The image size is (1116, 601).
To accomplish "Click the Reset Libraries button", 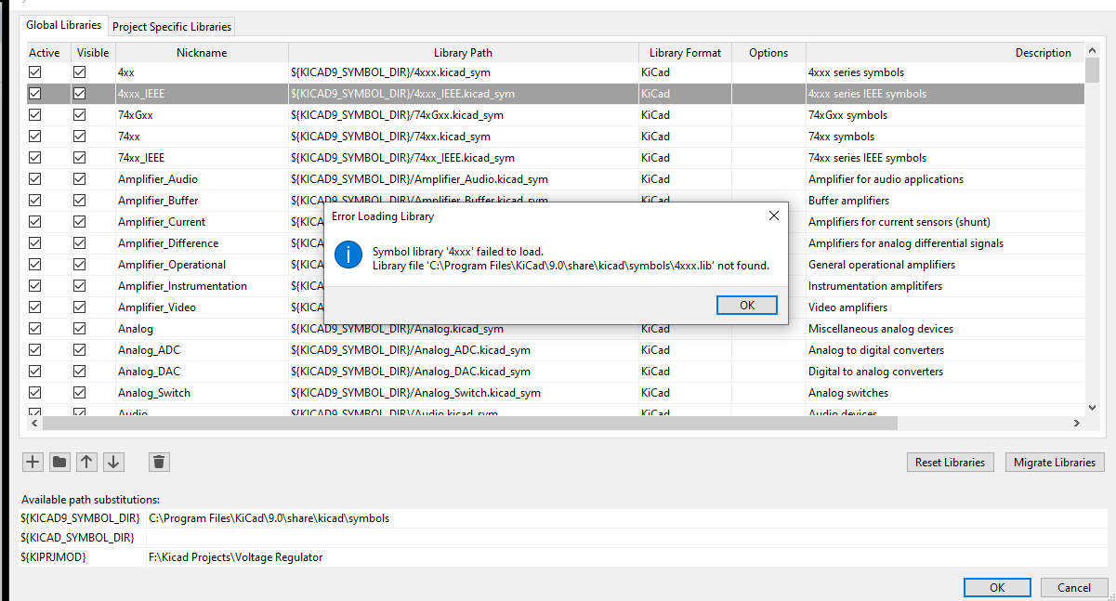I will click(x=951, y=463).
